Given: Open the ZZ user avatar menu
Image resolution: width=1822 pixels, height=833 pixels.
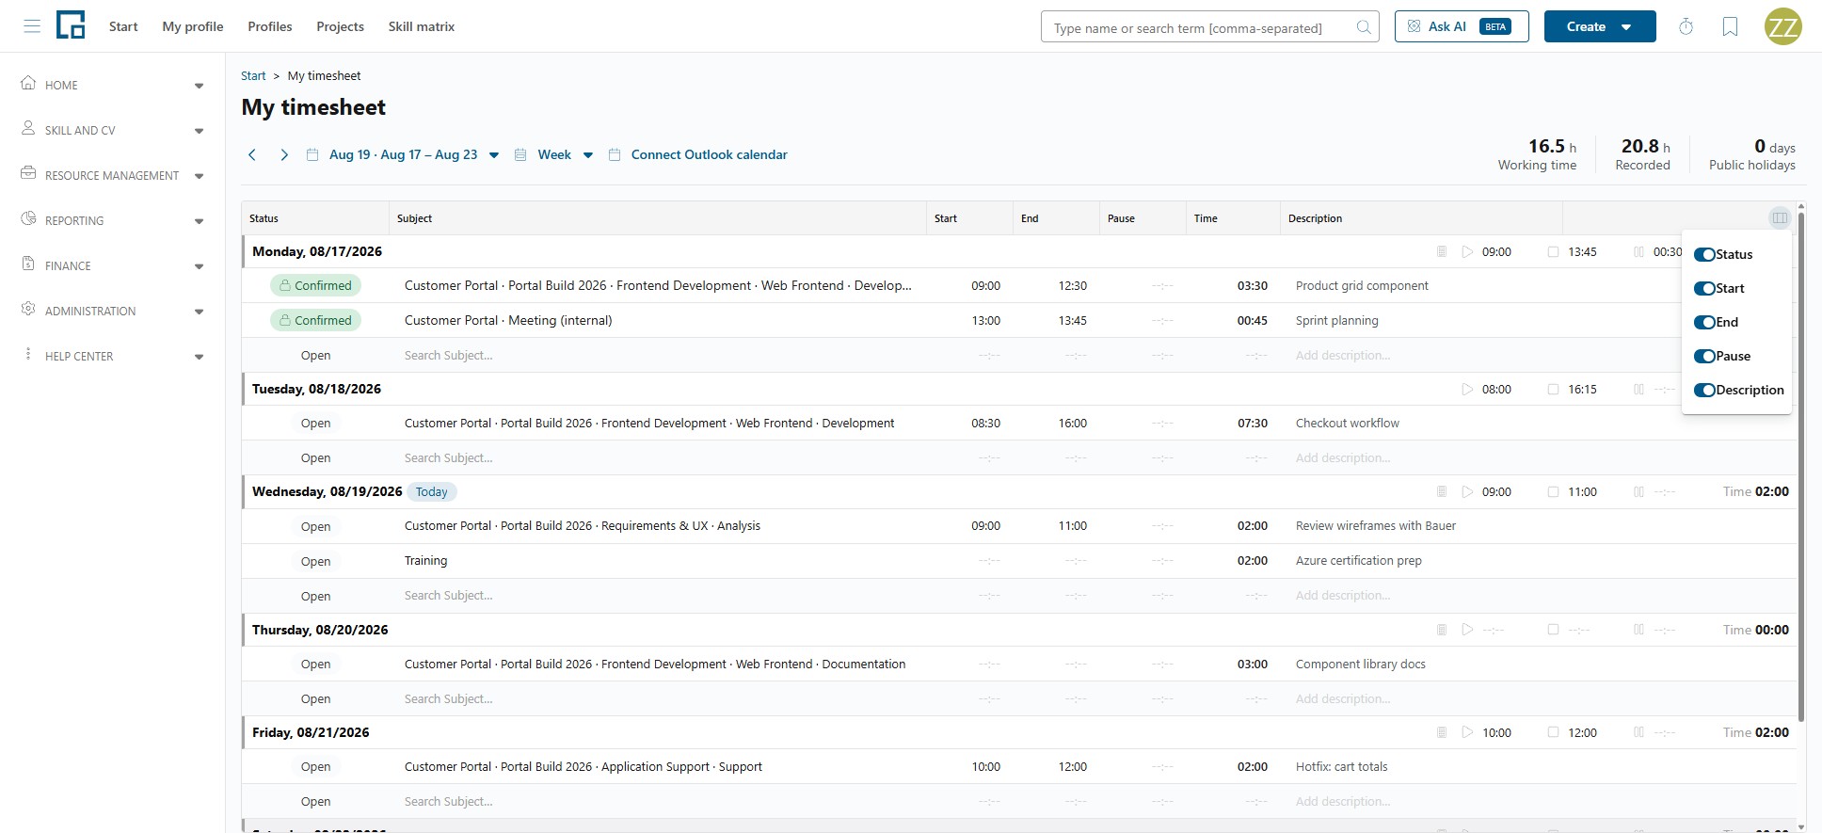Looking at the screenshot, I should click(x=1782, y=26).
